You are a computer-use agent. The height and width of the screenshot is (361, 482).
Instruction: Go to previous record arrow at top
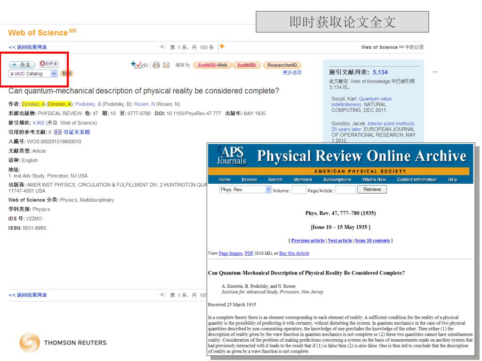tap(161, 47)
